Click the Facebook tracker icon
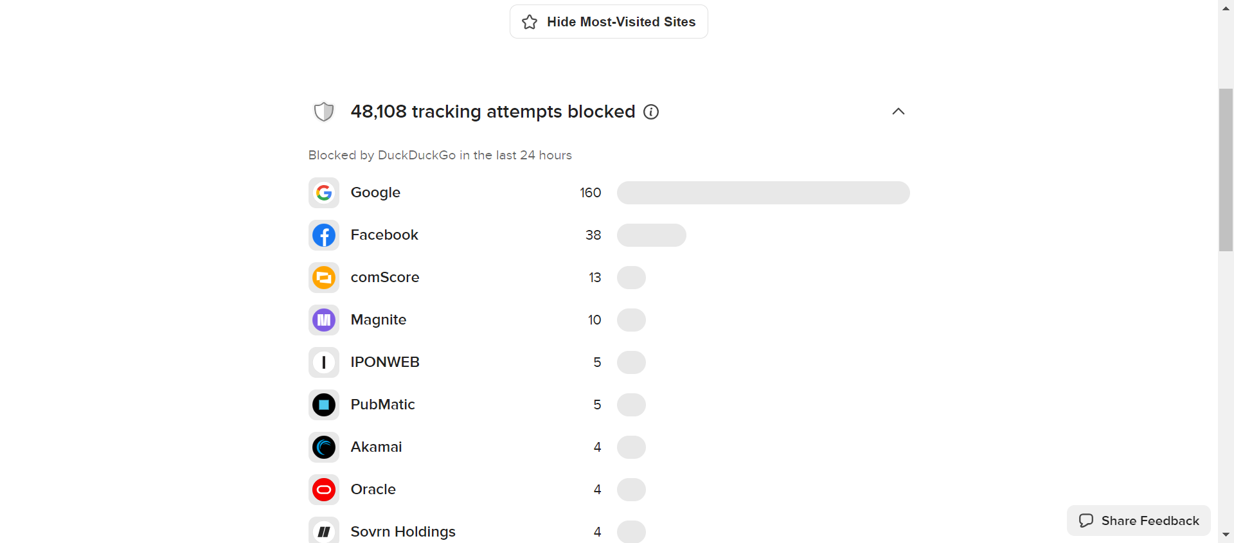Screen dimensions: 1234x543 pyautogui.click(x=324, y=235)
